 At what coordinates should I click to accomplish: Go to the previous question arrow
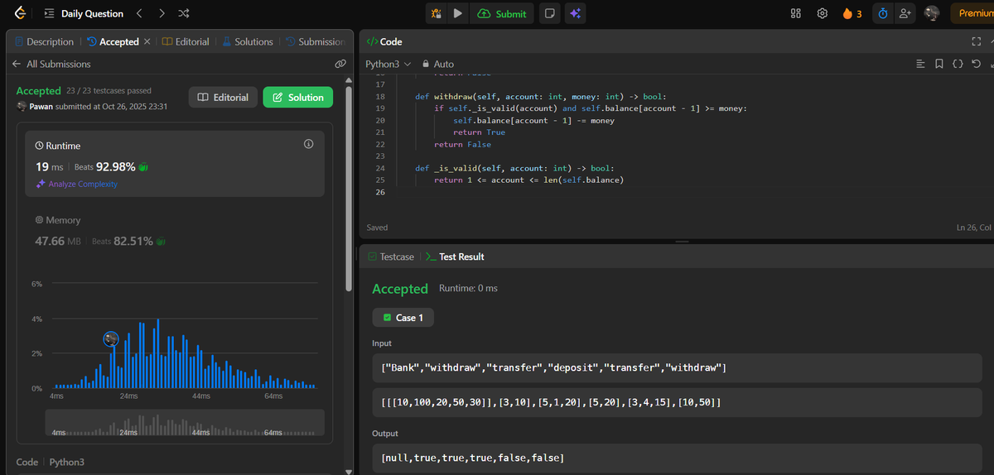pos(139,13)
